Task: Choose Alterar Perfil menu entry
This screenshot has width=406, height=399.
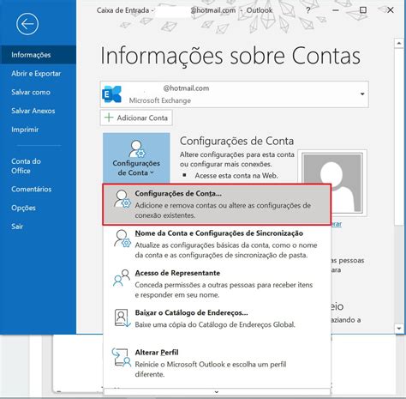Action: (x=217, y=363)
